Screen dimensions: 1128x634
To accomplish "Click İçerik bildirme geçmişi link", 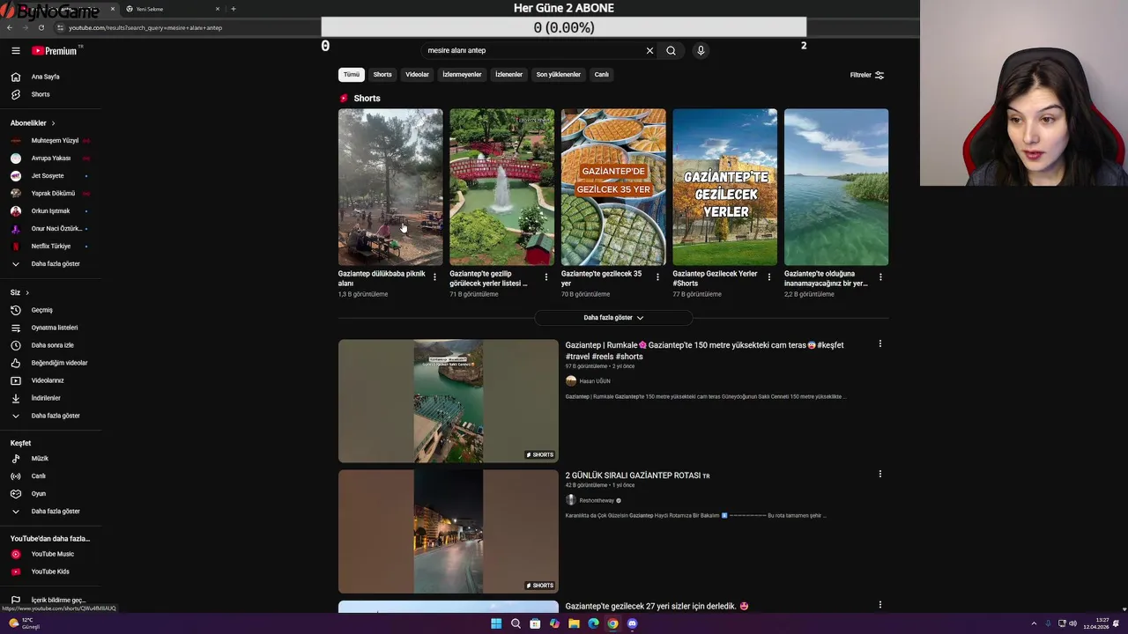I will click(x=58, y=601).
